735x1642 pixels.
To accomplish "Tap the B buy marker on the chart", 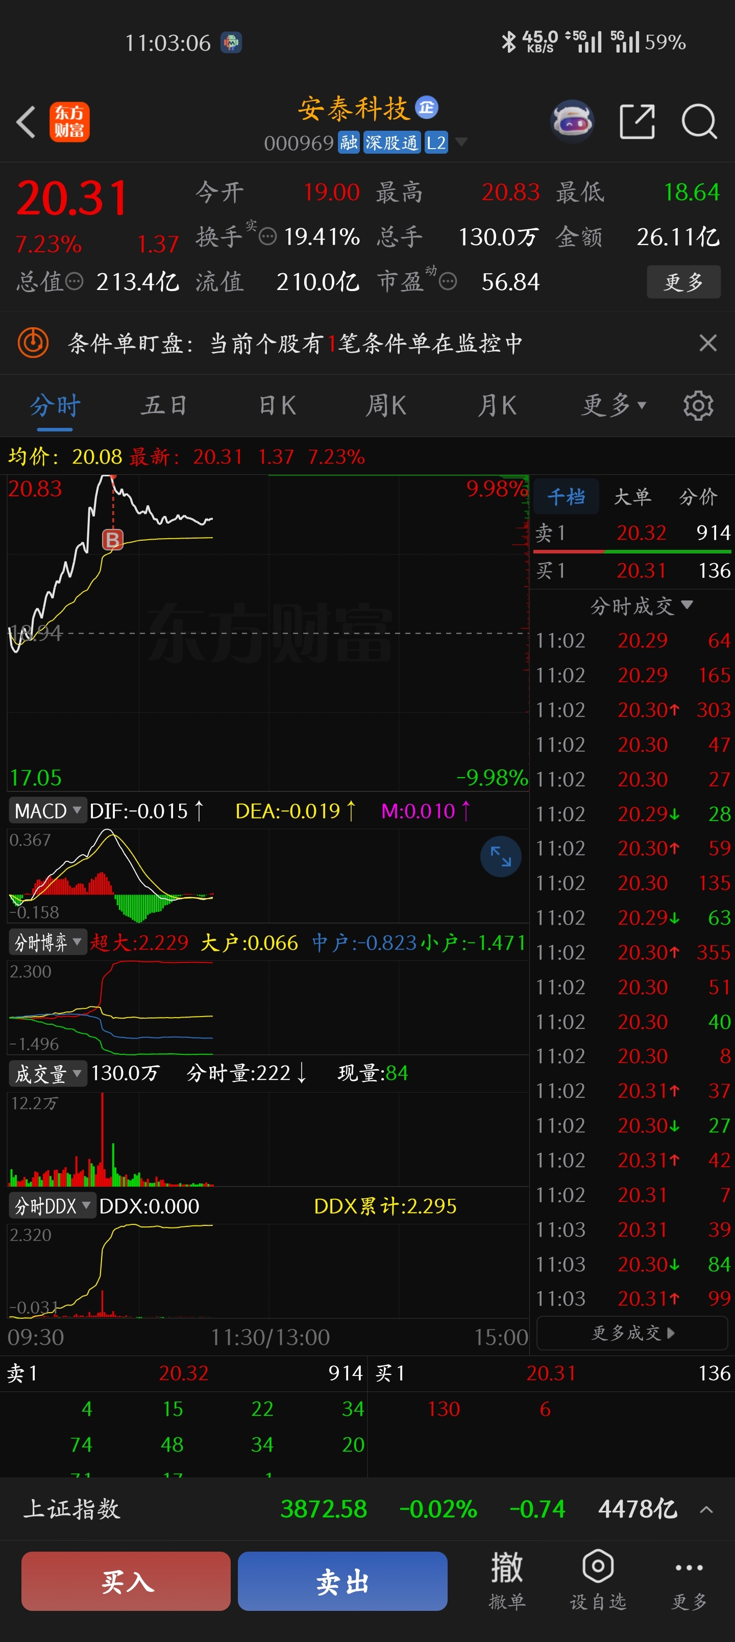I will click(x=113, y=540).
